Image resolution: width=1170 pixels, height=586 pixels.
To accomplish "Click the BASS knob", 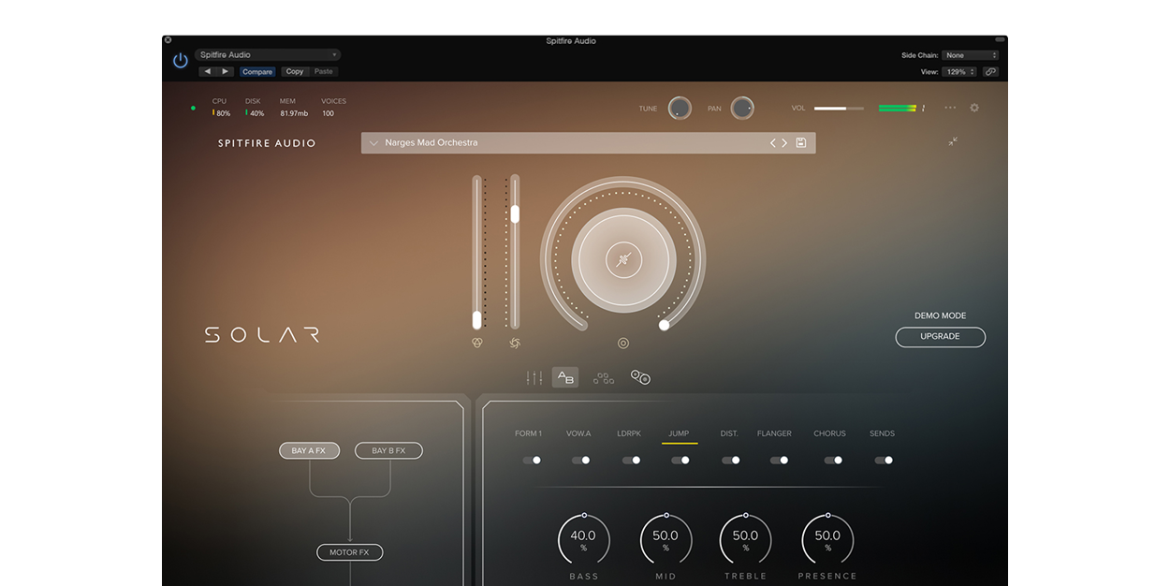I will point(583,540).
